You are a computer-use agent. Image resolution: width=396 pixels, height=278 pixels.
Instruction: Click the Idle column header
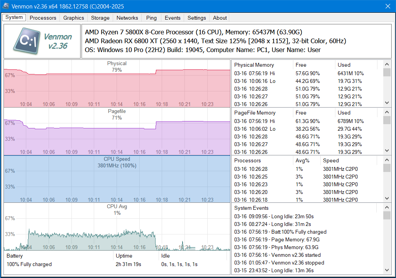click(193, 256)
